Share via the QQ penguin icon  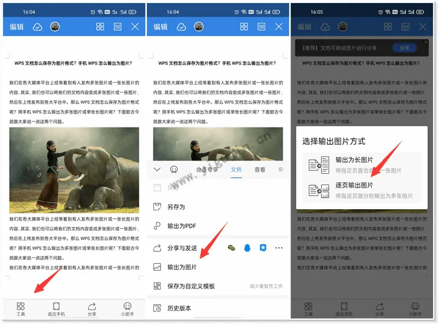[x=247, y=248]
